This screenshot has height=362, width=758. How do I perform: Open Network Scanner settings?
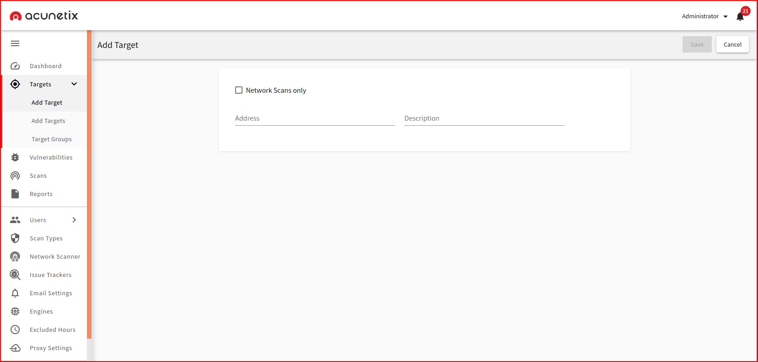(x=44, y=256)
